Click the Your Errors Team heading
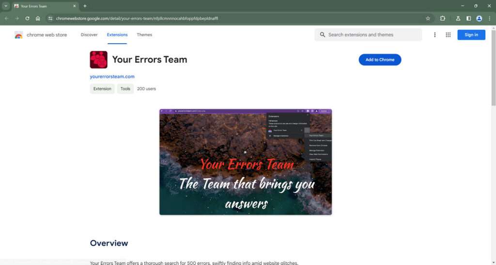 click(150, 60)
